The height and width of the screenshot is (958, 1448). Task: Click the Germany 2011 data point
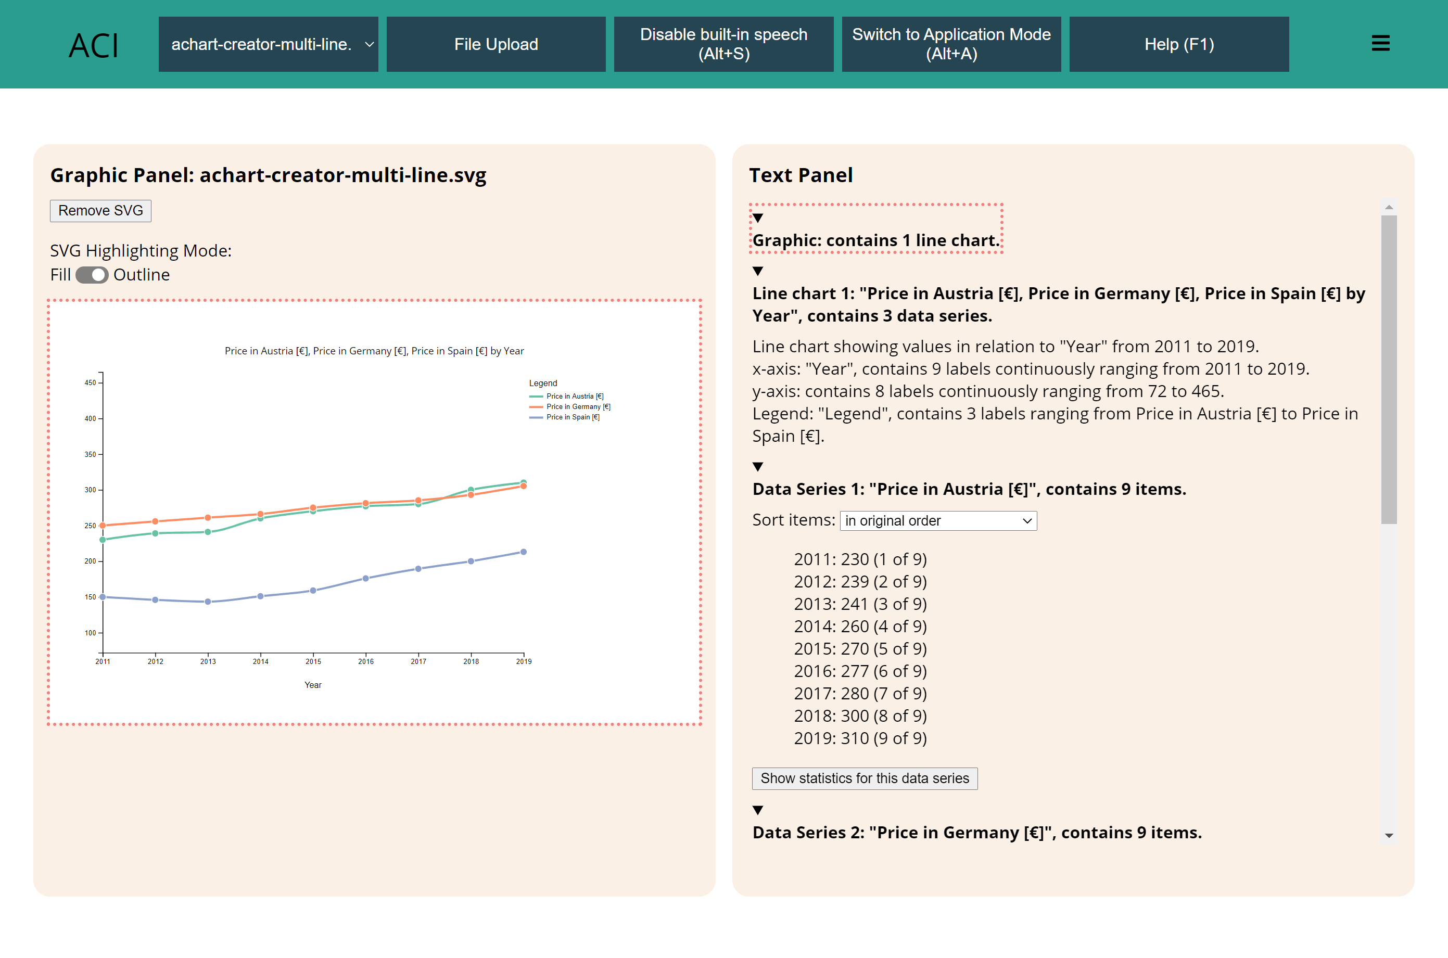coord(103,526)
